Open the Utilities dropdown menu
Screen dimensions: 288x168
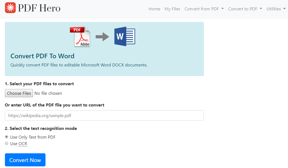[x=276, y=9]
